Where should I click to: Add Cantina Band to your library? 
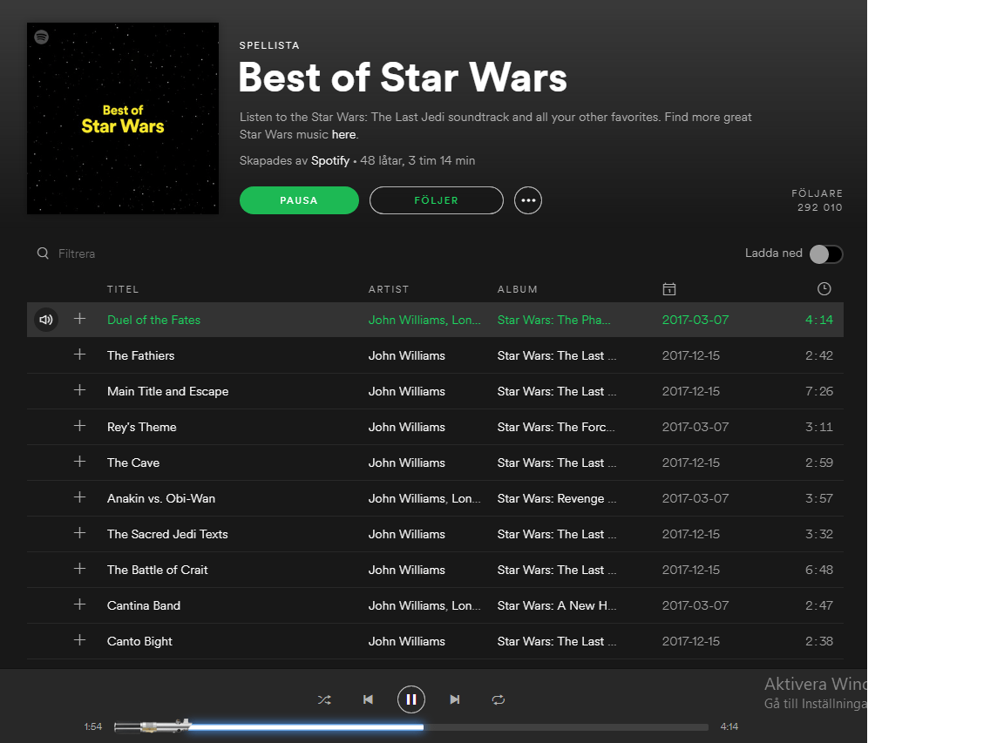click(79, 605)
